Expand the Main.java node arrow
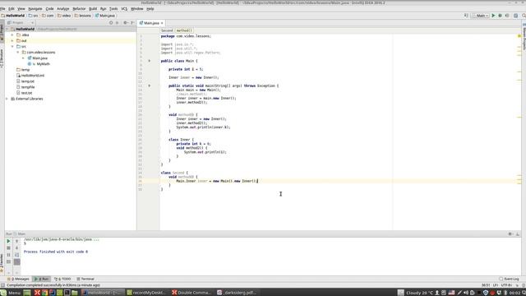This screenshot has width=526, height=296. click(24, 58)
